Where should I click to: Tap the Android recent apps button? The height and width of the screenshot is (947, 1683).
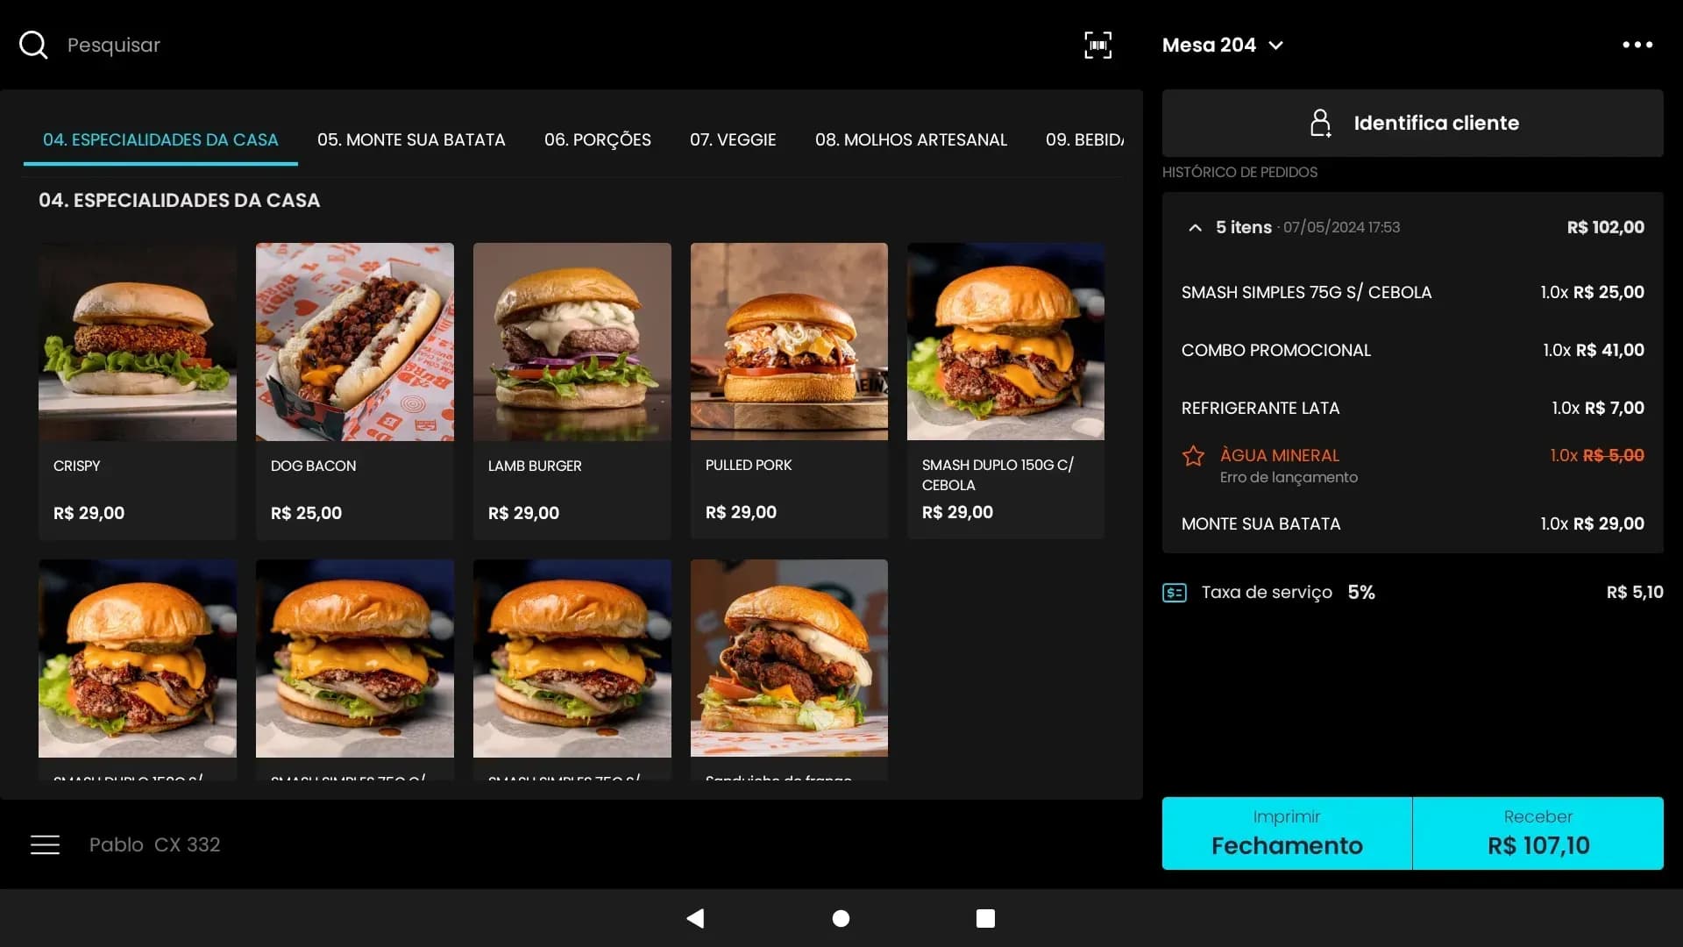point(985,918)
